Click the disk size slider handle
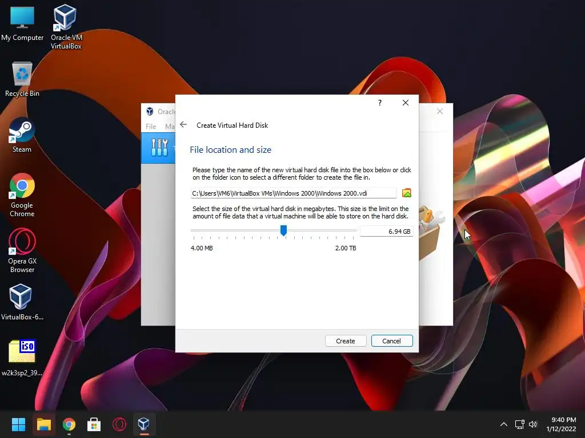The height and width of the screenshot is (438, 585). click(283, 230)
